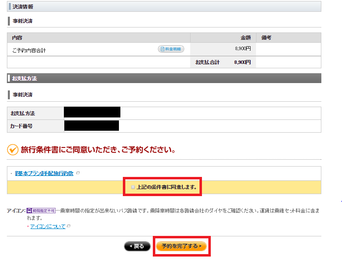Screen dimensions: 342x259
Task: Click the external window icon after アイコンについて
Action: tap(68, 227)
